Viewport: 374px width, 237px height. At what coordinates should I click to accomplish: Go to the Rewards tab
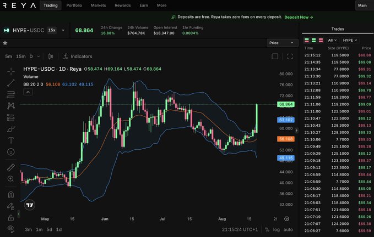click(123, 5)
